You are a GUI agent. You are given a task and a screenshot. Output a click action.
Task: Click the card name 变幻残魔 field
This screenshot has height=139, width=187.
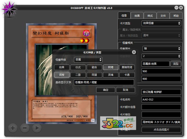(x=161, y=92)
